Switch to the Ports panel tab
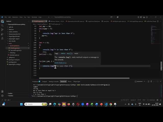 [x=70, y=82]
